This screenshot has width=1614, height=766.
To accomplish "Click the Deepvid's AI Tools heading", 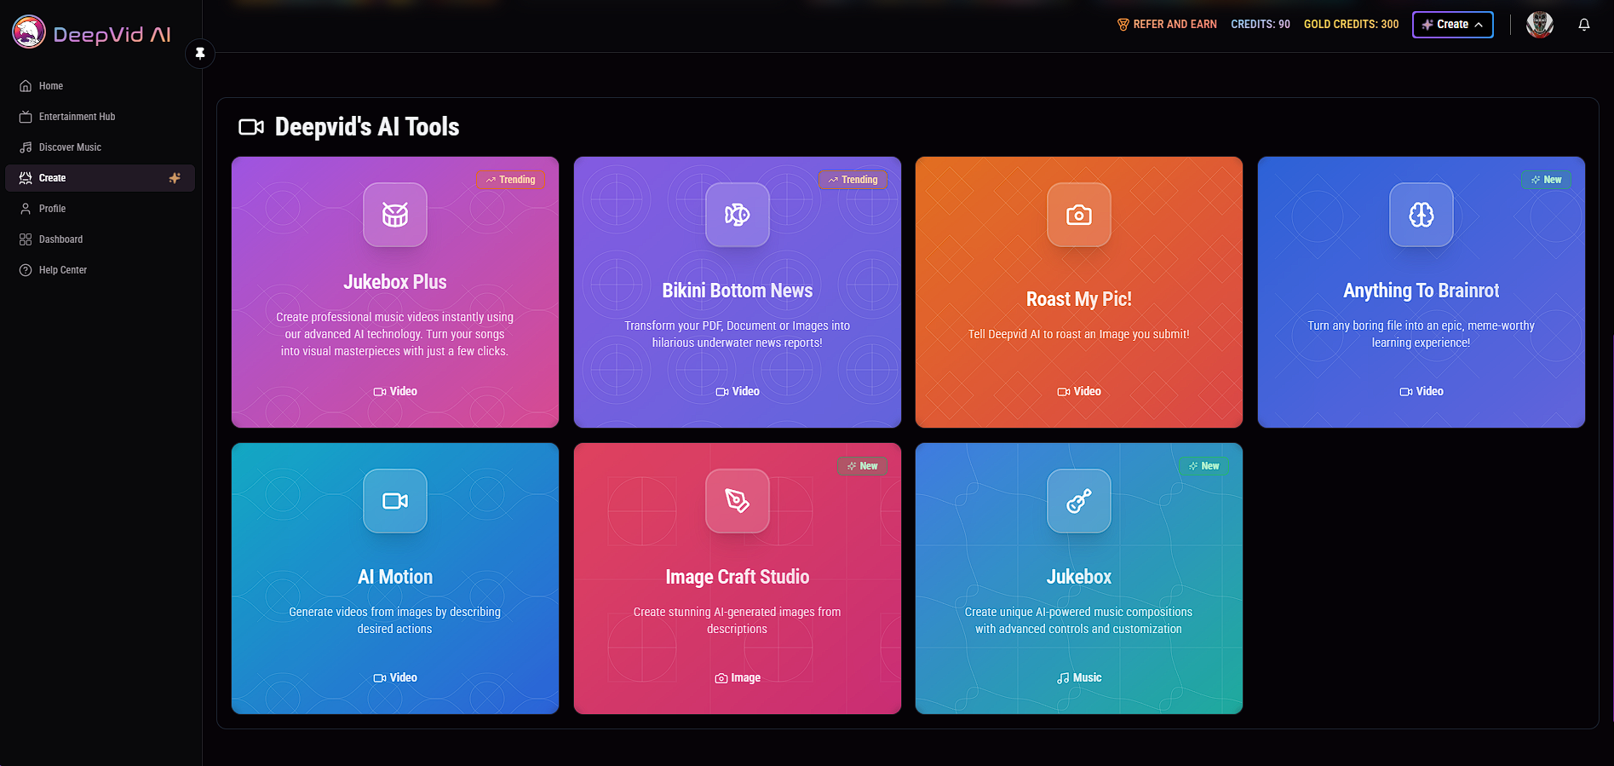I will (367, 127).
